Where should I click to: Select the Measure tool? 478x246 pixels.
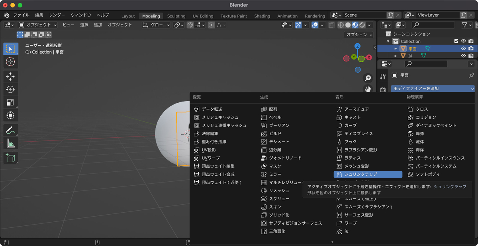pyautogui.click(x=11, y=143)
